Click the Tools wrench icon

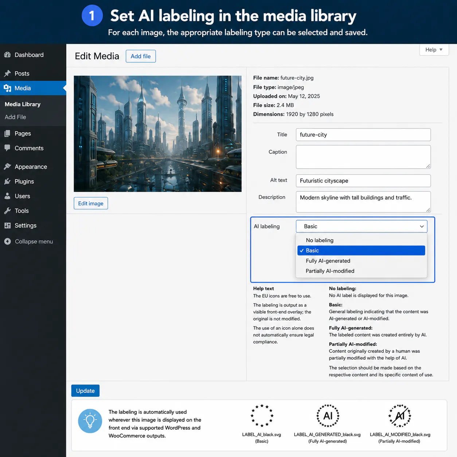click(x=7, y=211)
